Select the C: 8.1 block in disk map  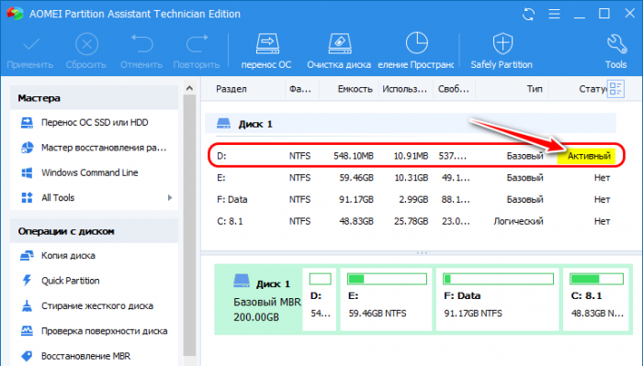[x=596, y=299]
